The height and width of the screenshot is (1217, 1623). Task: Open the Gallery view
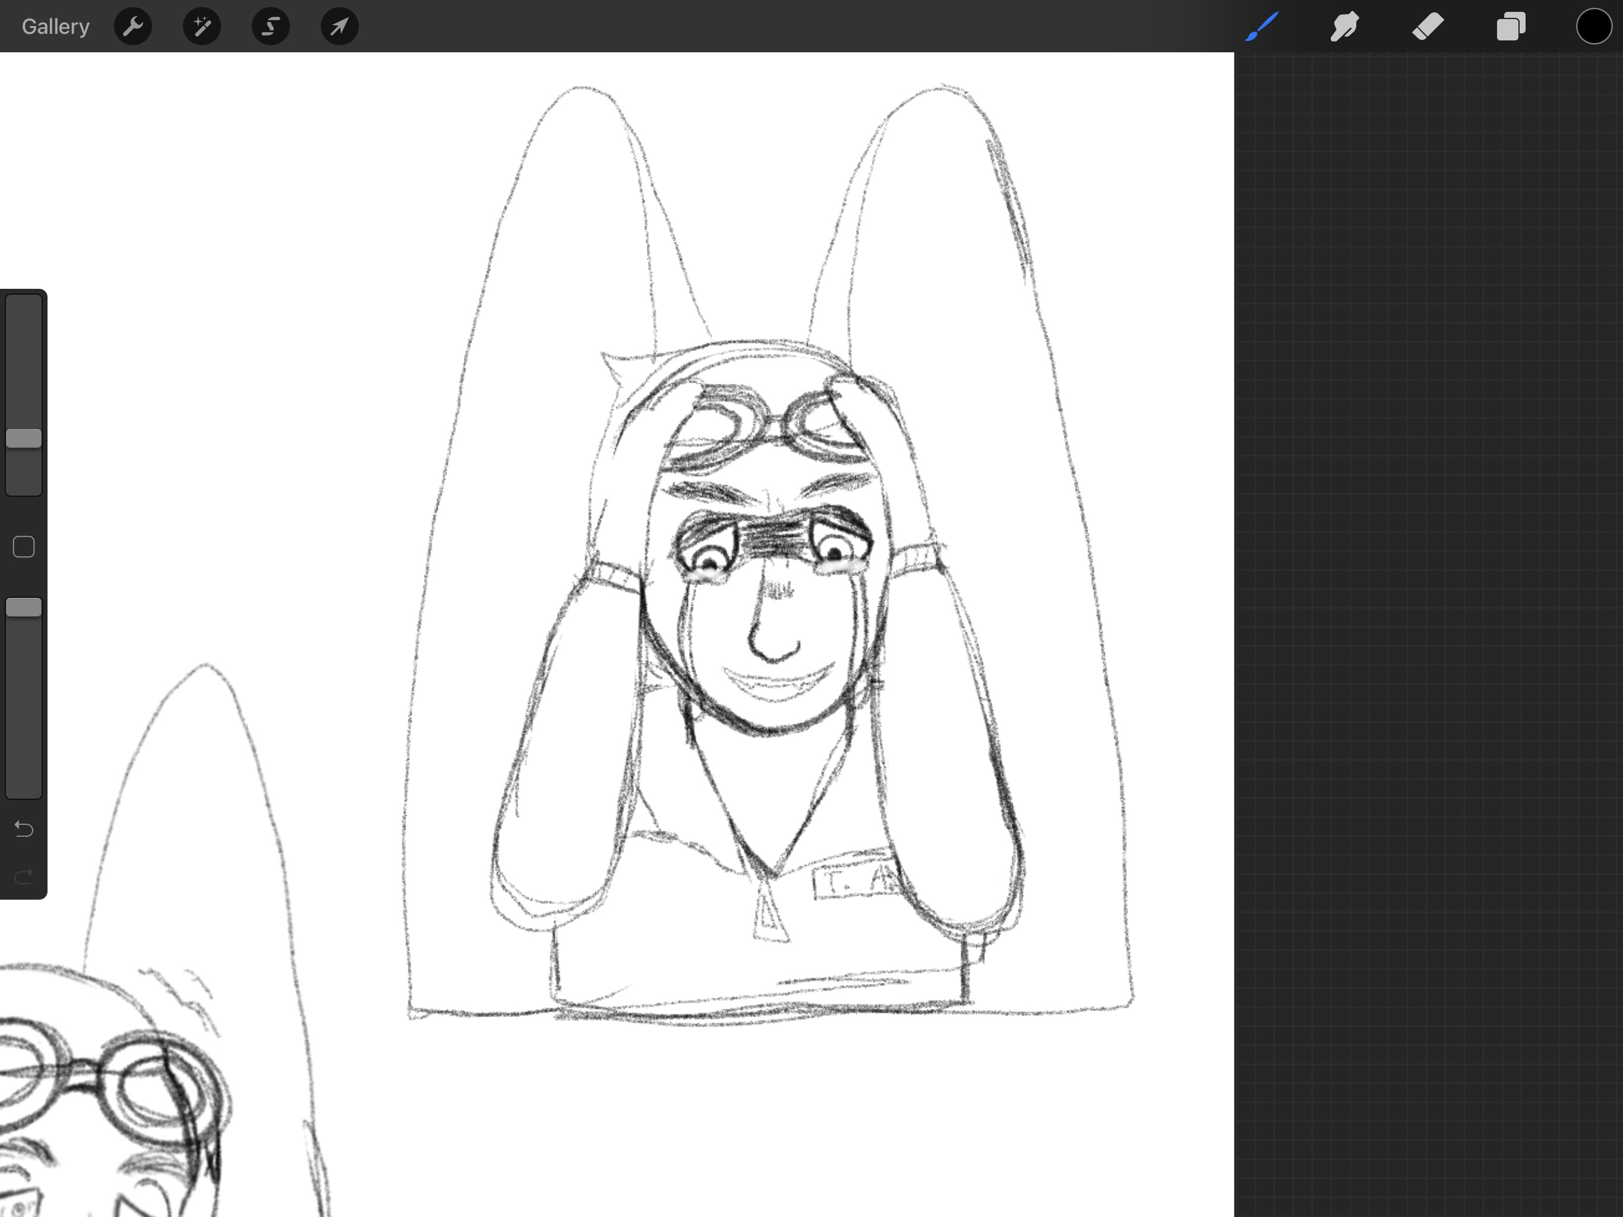tap(55, 26)
